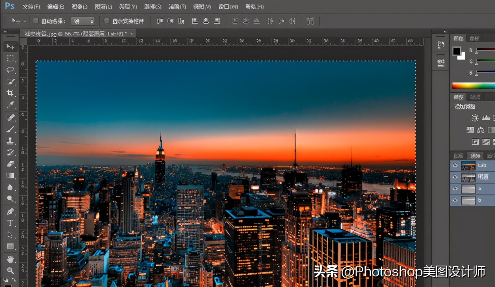Enable the 自动选择 (Auto-Select) checkbox

click(35, 21)
